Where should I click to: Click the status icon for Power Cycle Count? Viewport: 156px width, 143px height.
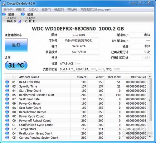pos(7,116)
